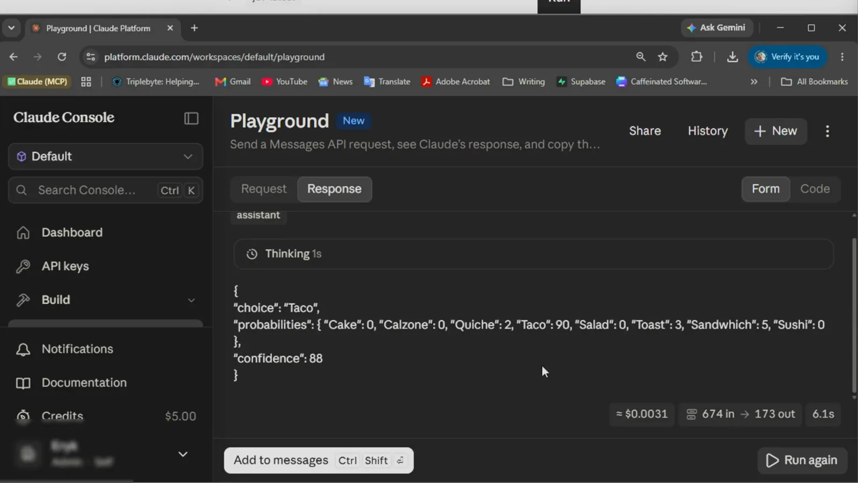Open Caffeinated Software bookmark
858x483 pixels.
tap(662, 82)
